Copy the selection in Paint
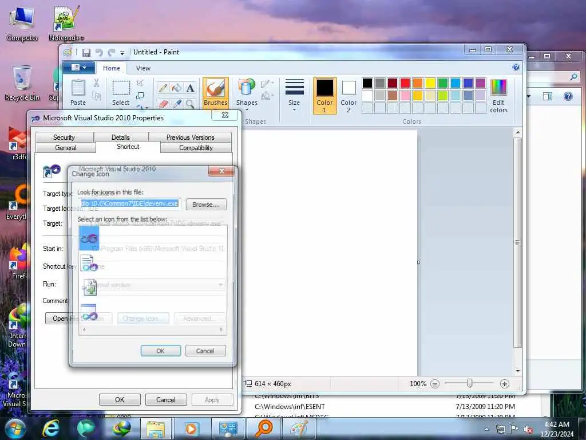This screenshot has height=440, width=586. coord(96,96)
